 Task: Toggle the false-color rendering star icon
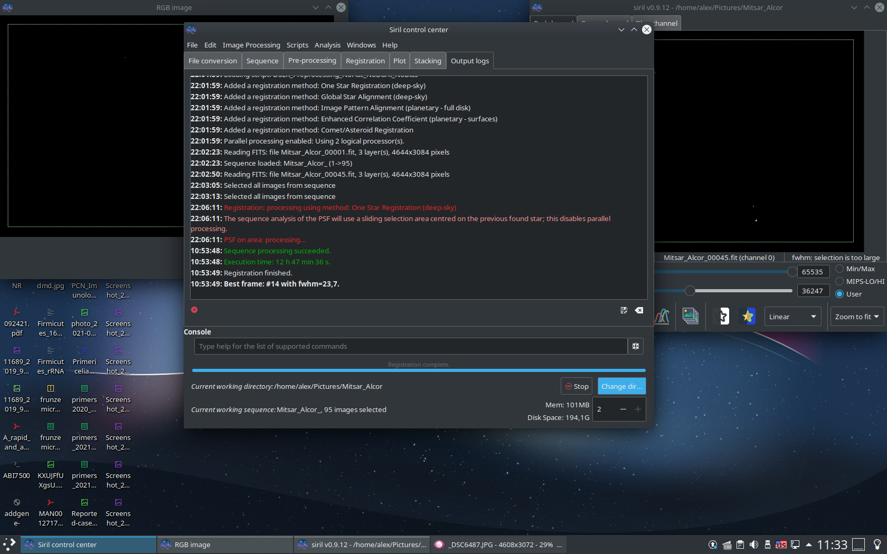[x=748, y=317]
